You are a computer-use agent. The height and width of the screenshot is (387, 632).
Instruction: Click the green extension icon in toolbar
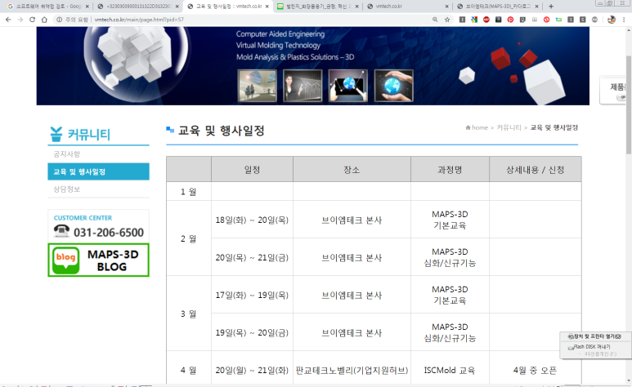(558, 20)
